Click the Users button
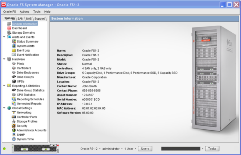 pos(145,148)
